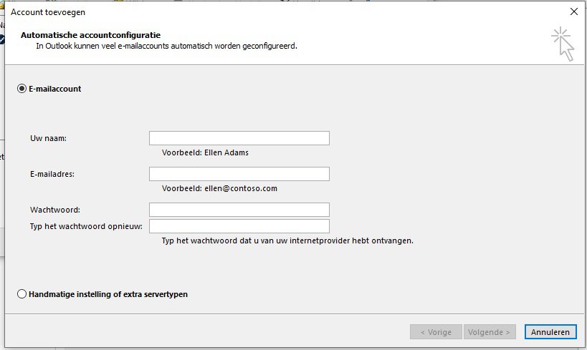Screen dimensions: 587x350
Task: Click the 'Wachtwoord:' label
Action: pos(55,210)
